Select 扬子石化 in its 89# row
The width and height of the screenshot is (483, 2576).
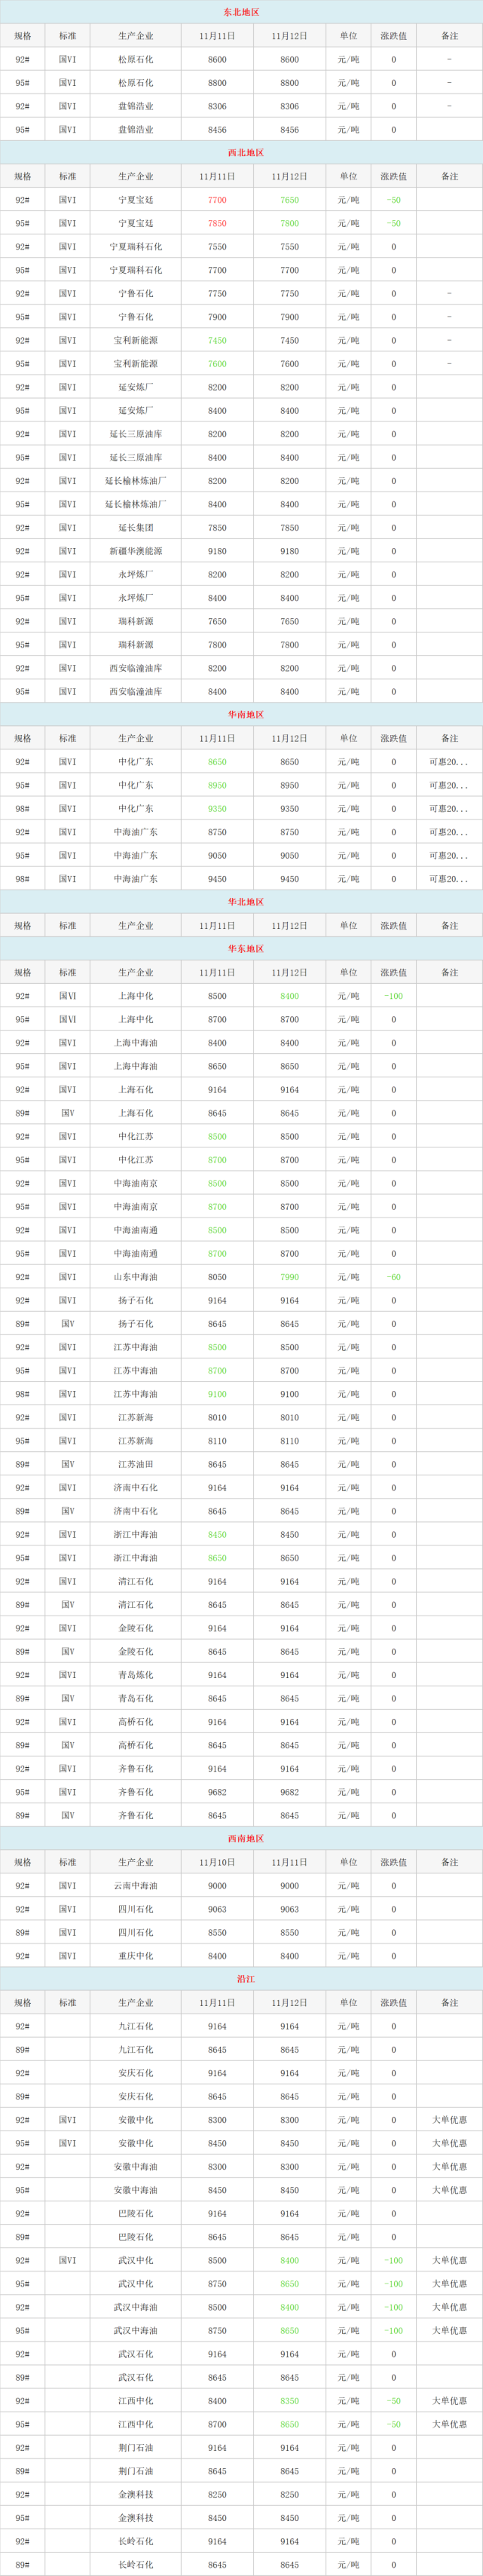coord(136,1324)
